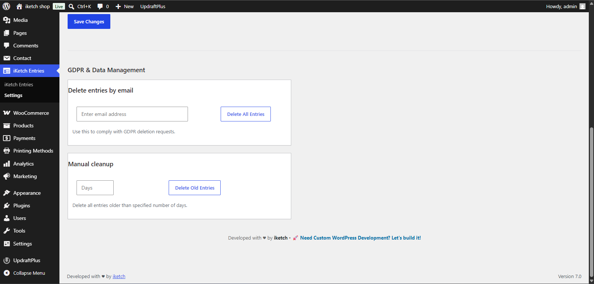Focus the Enter email address field

coord(132,114)
